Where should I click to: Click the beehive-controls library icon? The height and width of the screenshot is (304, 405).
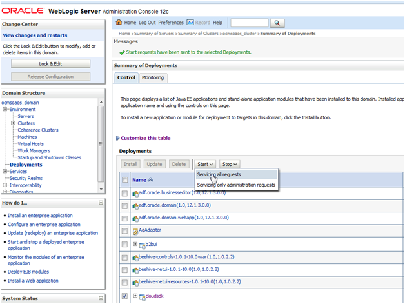point(135,258)
